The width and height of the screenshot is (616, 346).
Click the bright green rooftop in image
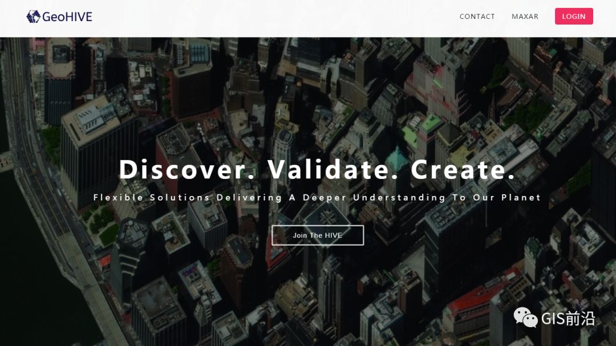(x=432, y=123)
